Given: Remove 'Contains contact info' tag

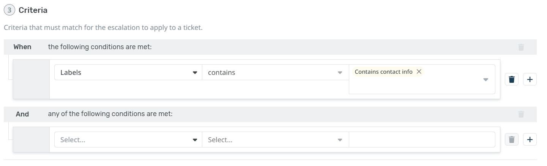Looking at the screenshot, I should point(419,71).
